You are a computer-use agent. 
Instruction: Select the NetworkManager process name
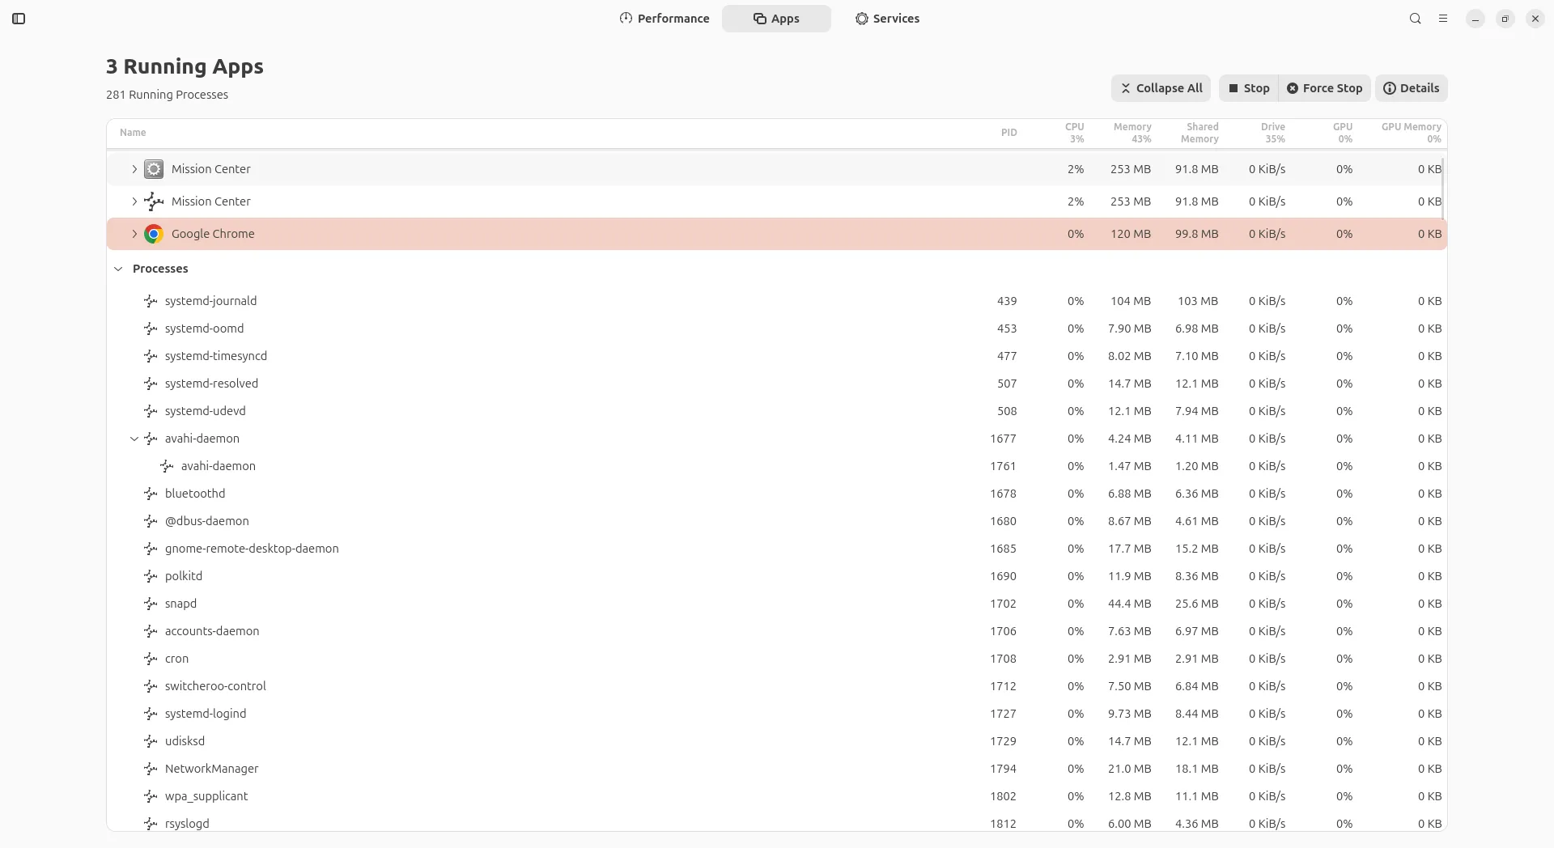click(x=212, y=769)
